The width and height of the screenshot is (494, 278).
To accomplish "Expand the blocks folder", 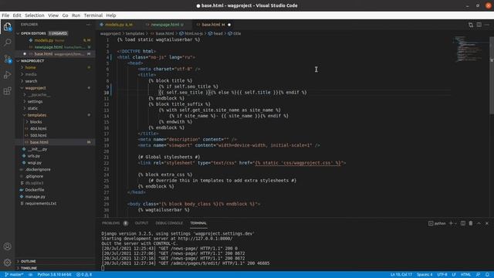I will click(56, 122).
